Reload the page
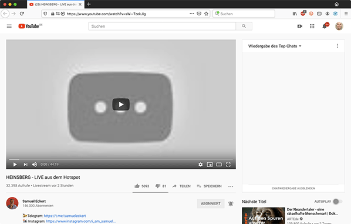 click(x=22, y=14)
